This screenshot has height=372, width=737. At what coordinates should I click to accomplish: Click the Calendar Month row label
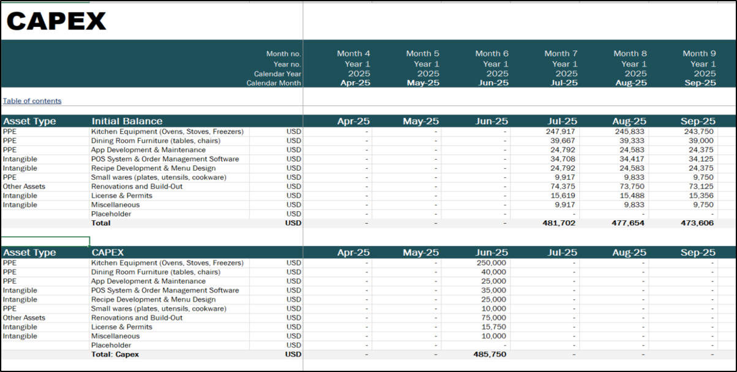pos(274,83)
